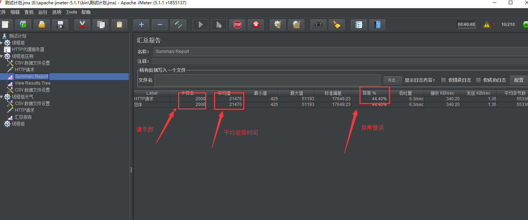Collapse the 线程组压测 node arrow

coord(1,56)
